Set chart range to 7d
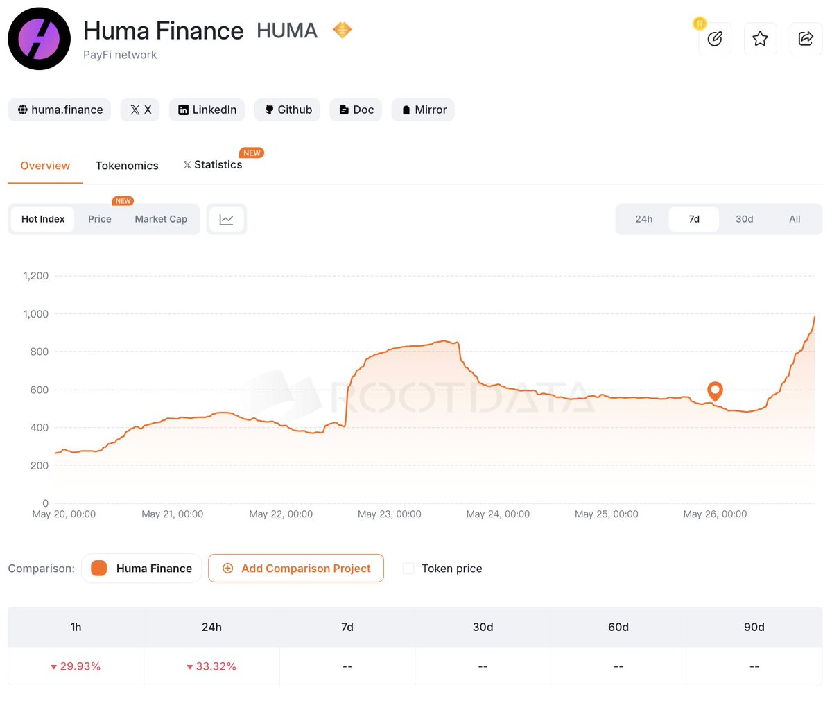This screenshot has width=832, height=701. tap(694, 219)
